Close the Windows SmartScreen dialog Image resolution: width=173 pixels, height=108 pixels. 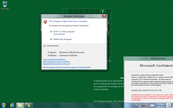(x=104, y=16)
